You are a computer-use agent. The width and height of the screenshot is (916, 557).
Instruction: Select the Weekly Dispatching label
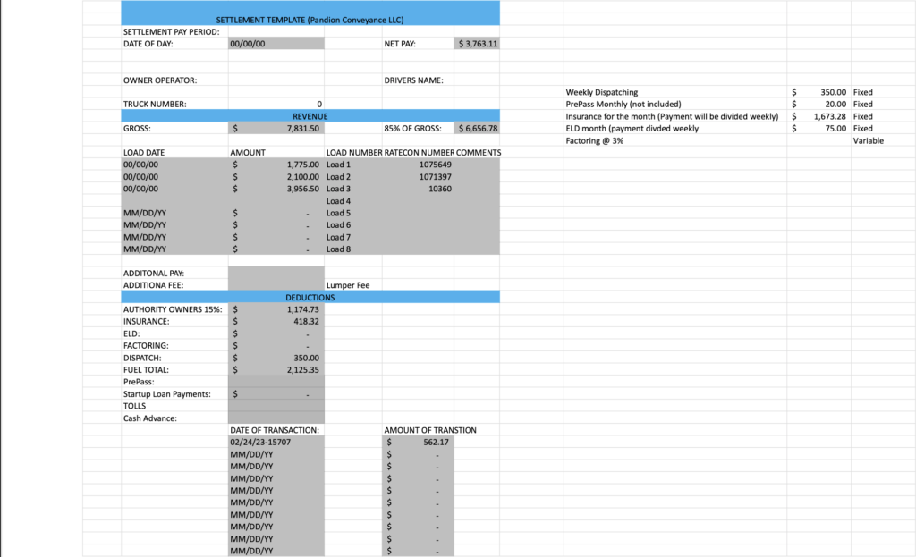[x=602, y=92]
